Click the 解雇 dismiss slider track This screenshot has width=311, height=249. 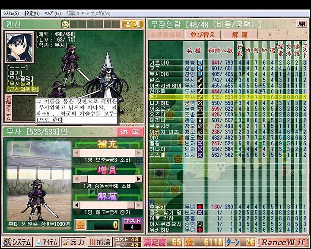(108, 205)
